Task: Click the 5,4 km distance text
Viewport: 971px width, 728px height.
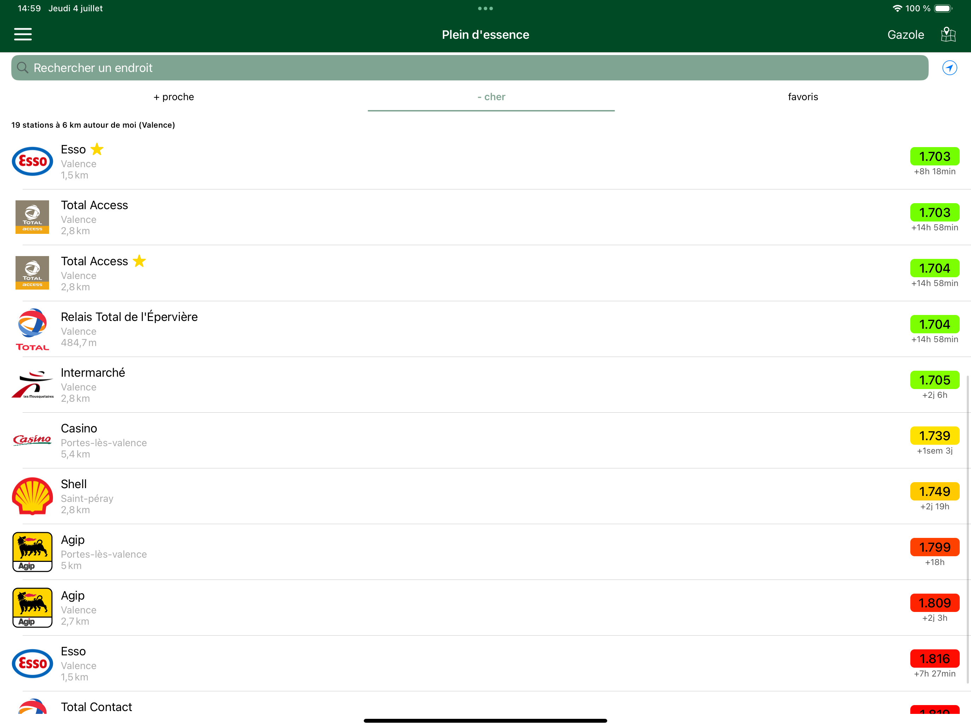Action: point(75,454)
